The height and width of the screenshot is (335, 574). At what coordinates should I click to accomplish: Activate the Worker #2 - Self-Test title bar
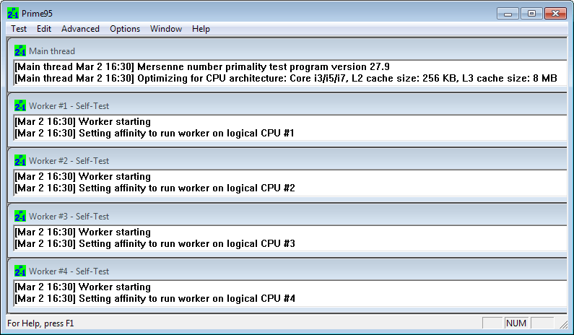[x=287, y=161]
